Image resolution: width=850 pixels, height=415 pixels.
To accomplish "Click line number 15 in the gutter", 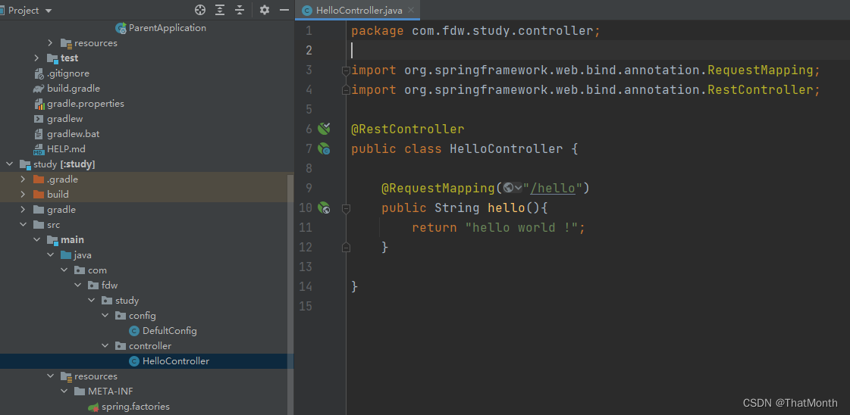I will tap(306, 306).
